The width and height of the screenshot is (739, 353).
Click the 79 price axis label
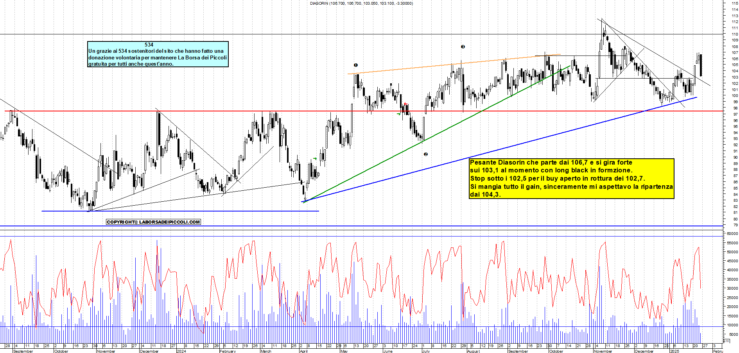735,225
